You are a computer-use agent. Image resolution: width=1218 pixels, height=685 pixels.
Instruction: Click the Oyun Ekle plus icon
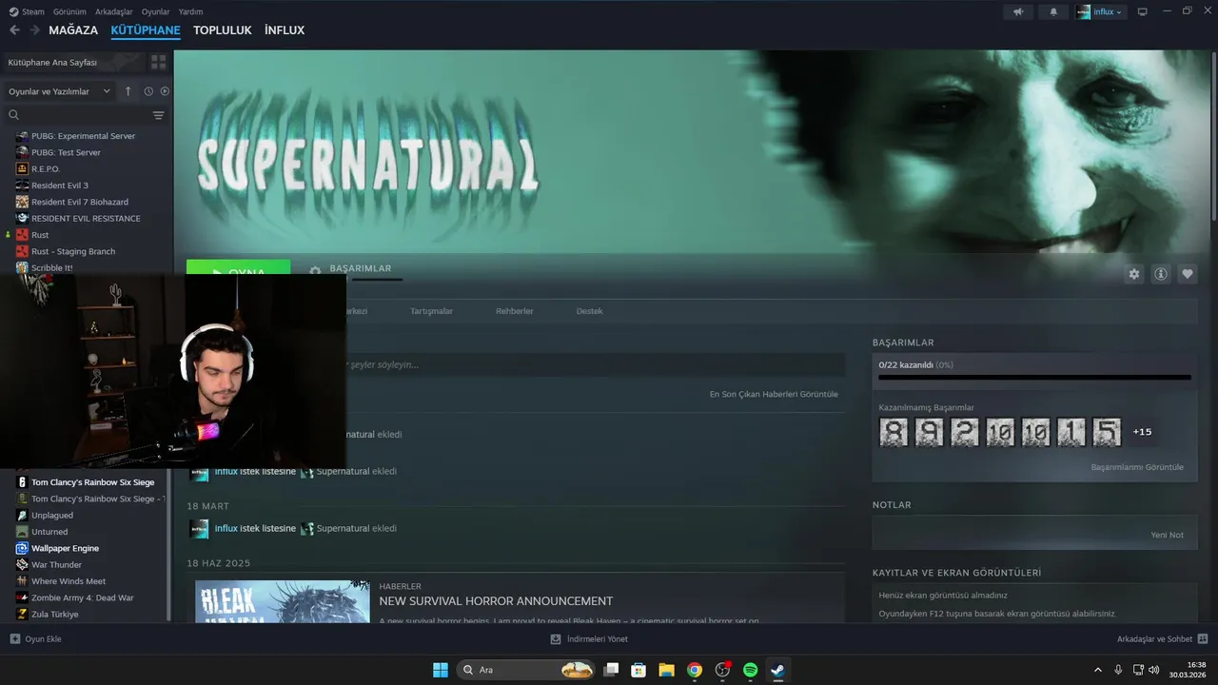14,639
